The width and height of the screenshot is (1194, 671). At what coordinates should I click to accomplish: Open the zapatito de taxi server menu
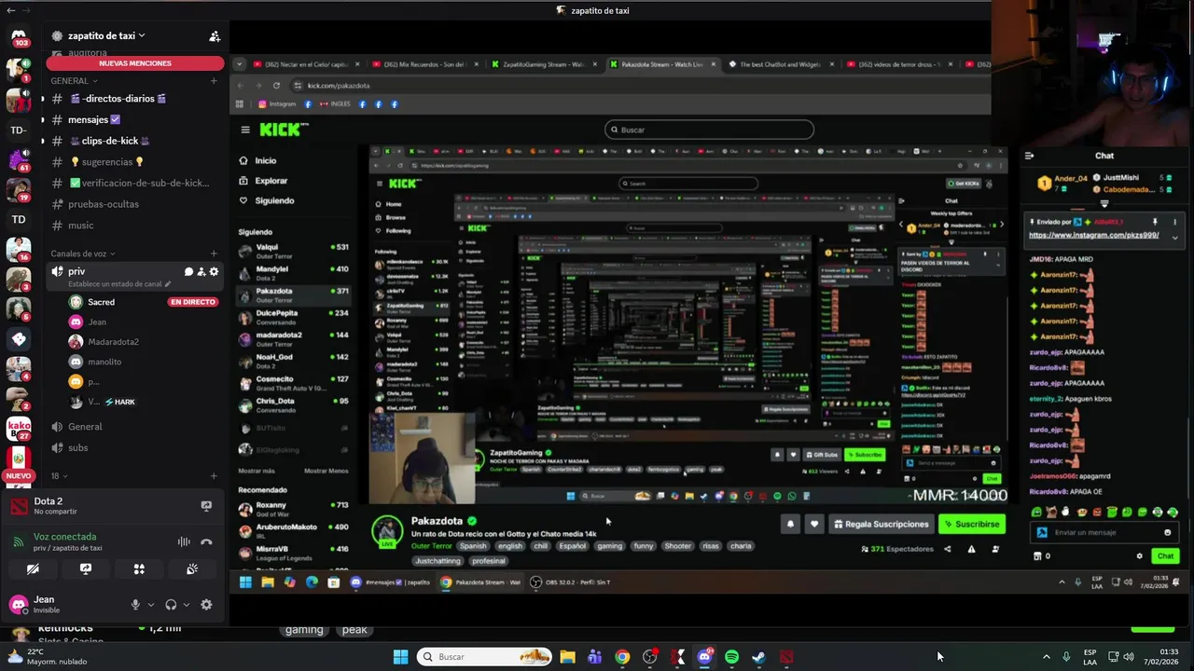tap(106, 36)
